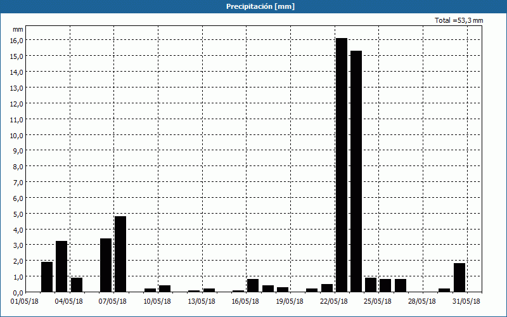Click the 3,2 mm bar before 04/05/18

[61, 266]
